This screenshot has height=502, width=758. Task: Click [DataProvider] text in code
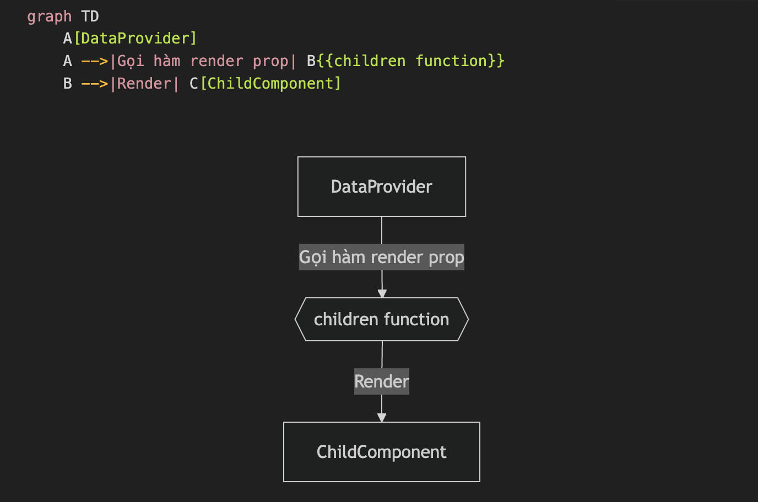pos(136,39)
